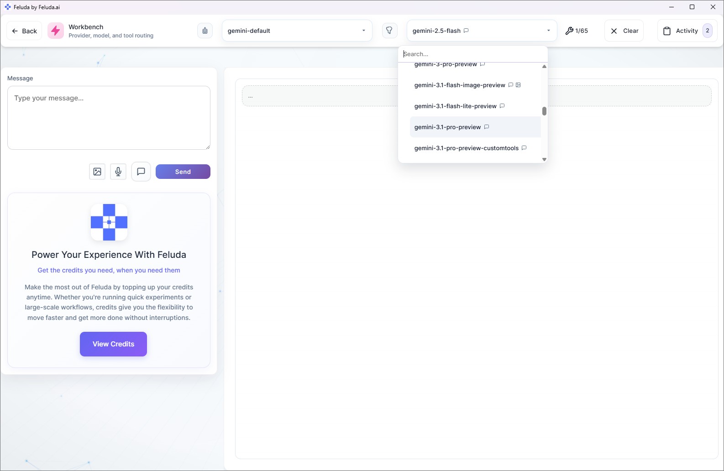724x471 pixels.
Task: Choose gemini-3.1-pro-preview from list
Action: click(475, 127)
